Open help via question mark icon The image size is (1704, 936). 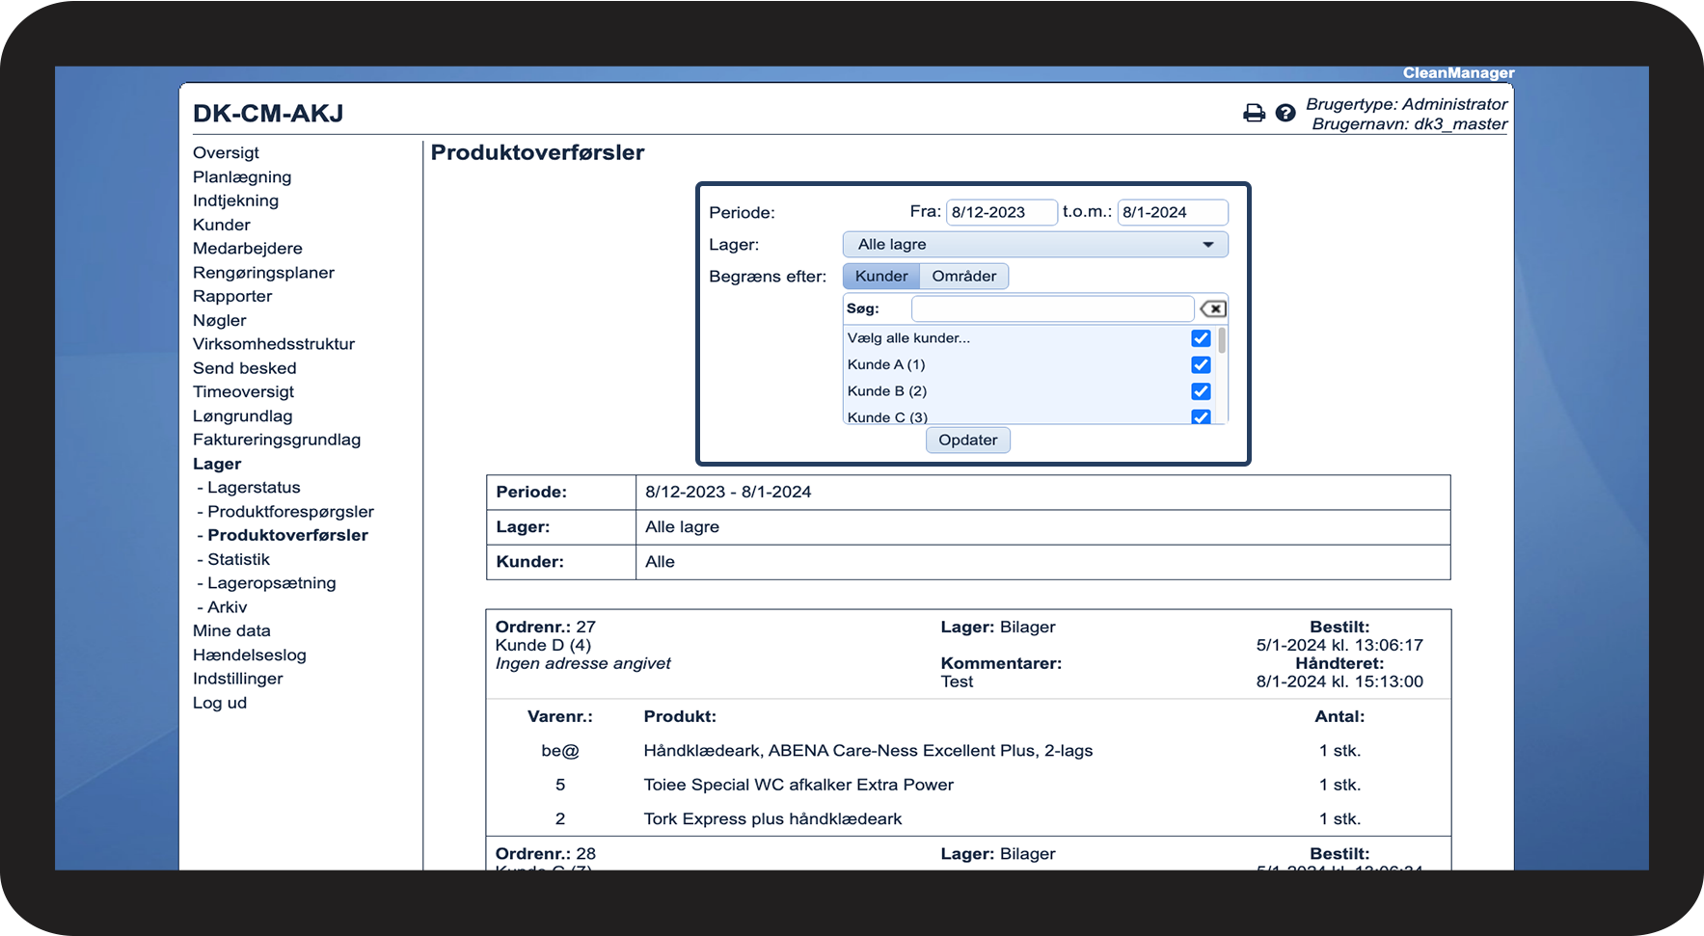pyautogui.click(x=1285, y=114)
